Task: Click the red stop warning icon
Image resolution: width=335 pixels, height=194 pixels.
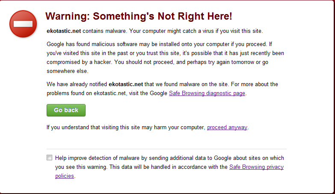Action: (x=23, y=24)
